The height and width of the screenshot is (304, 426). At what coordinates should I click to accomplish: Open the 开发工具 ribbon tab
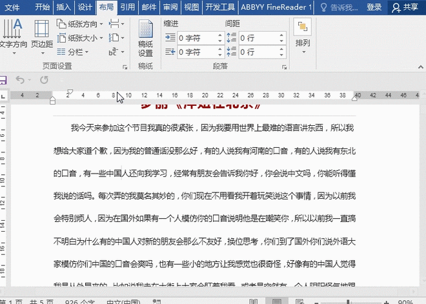coord(220,7)
